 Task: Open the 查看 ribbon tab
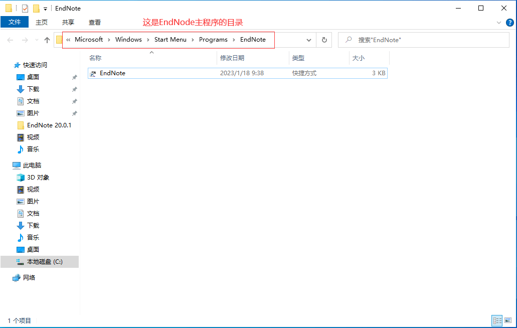pyautogui.click(x=95, y=22)
